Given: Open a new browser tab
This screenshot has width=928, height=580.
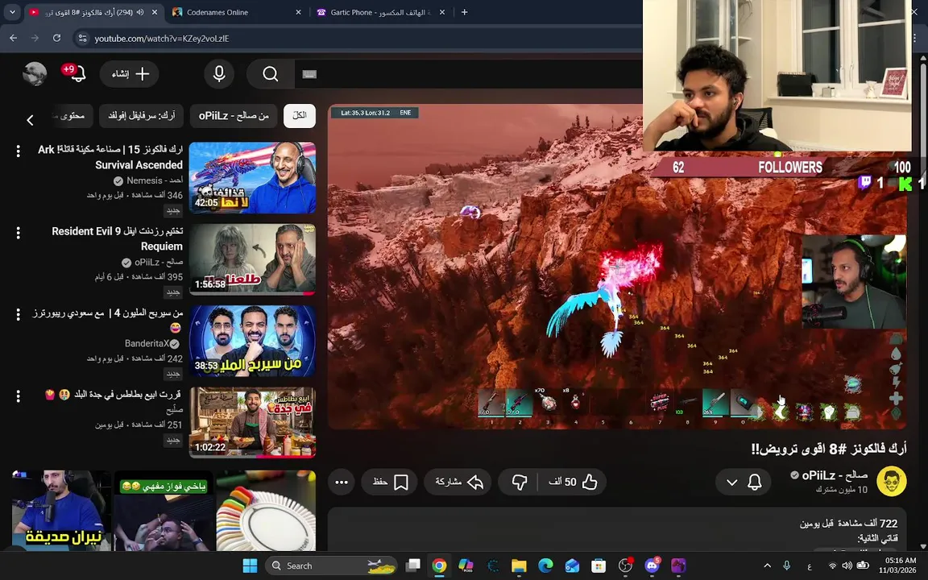Looking at the screenshot, I should coord(465,12).
